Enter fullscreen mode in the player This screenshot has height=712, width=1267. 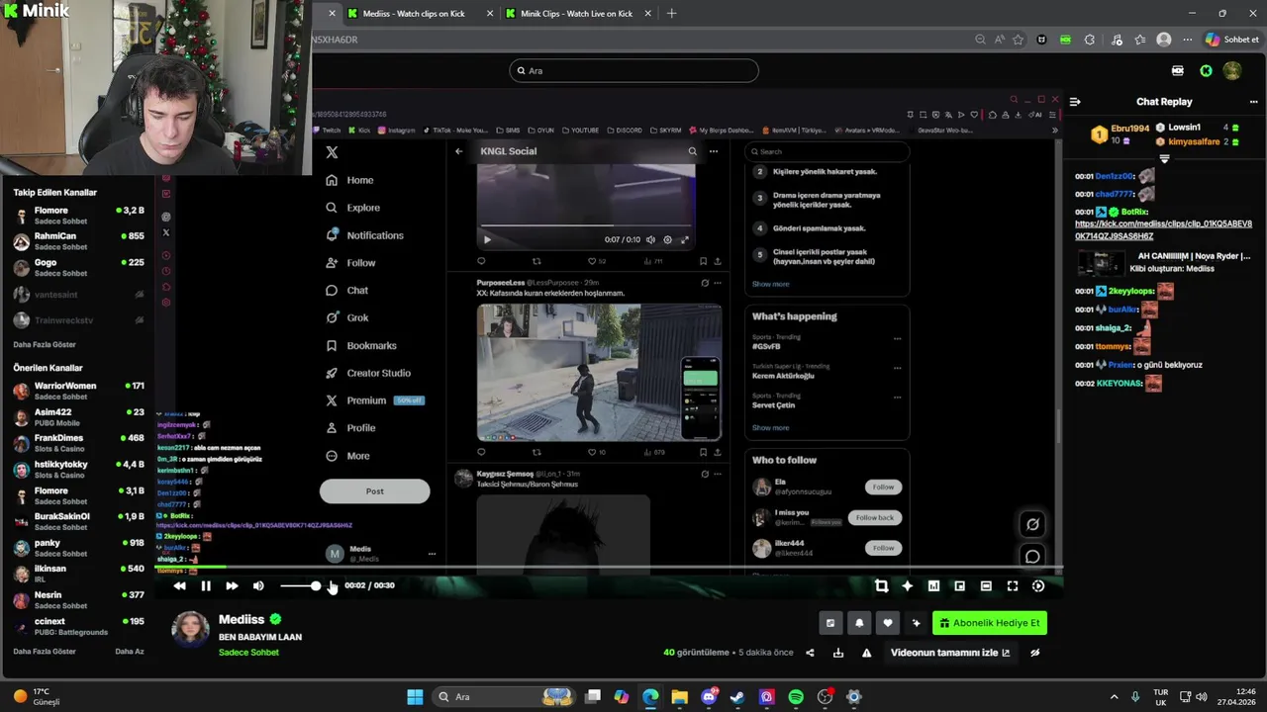coord(1013,585)
